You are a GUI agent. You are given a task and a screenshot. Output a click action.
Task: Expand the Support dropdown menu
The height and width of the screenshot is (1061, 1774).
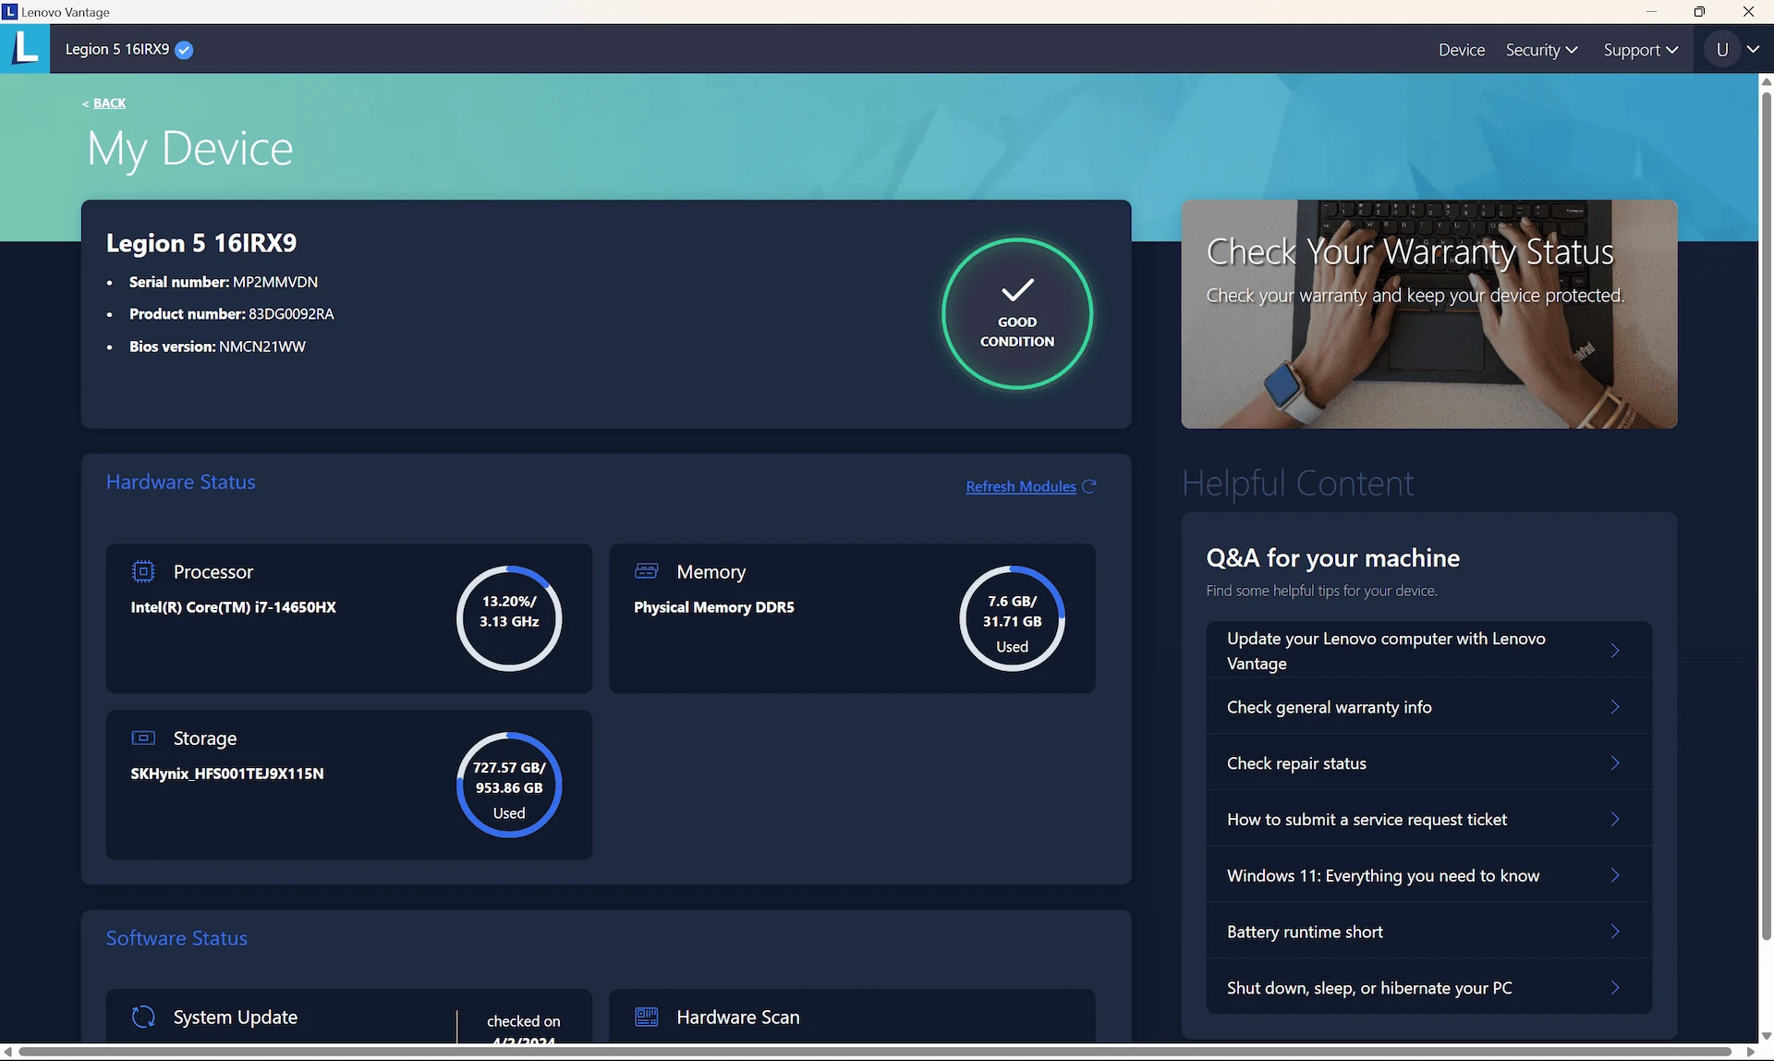[x=1641, y=50]
